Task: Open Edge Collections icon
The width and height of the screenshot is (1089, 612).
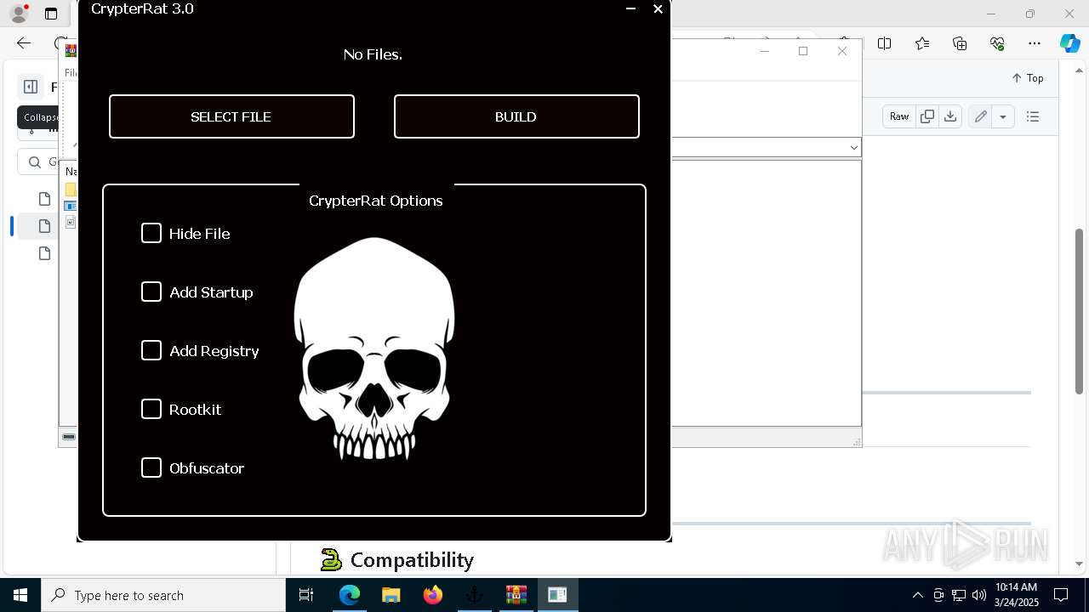Action: [960, 43]
